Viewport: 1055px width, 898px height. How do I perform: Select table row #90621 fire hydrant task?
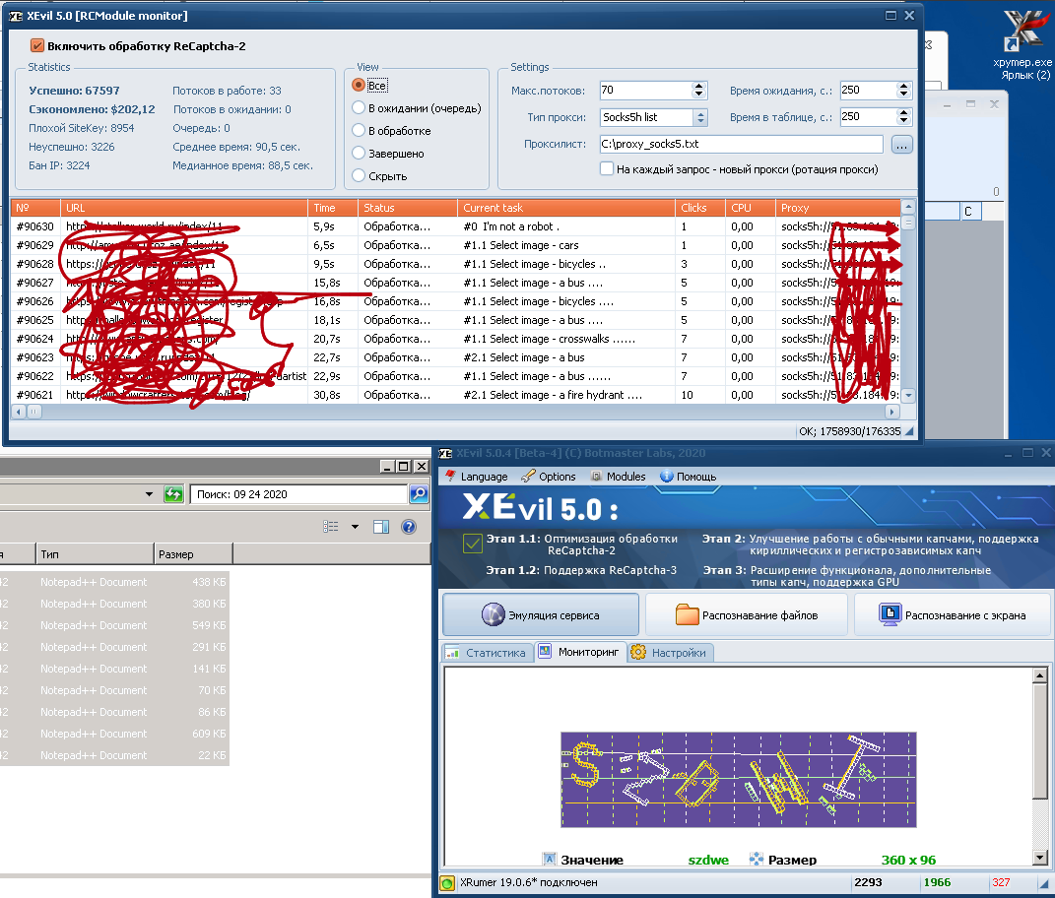[x=455, y=395]
